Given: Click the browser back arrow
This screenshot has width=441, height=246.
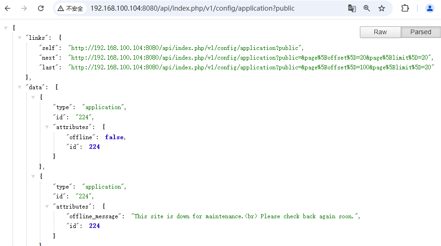Looking at the screenshot, I should coord(8,8).
